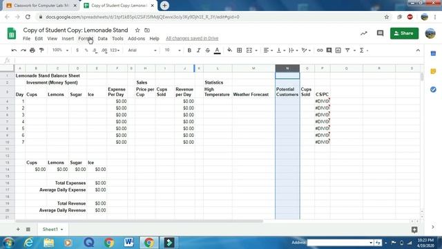Toggle Bold formatting
The width and height of the screenshot is (442, 249).
click(189, 50)
